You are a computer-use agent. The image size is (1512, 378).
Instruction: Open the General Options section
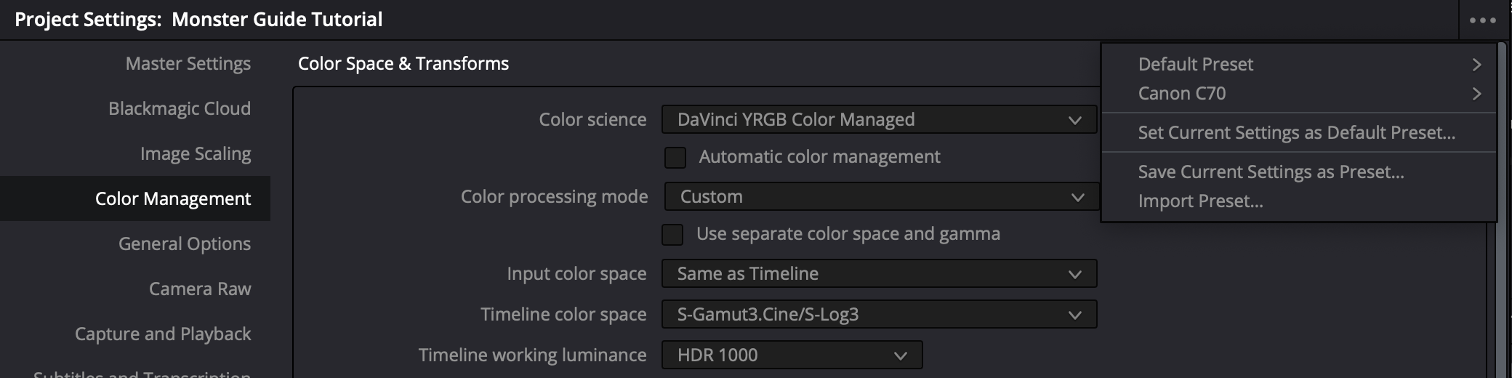coord(184,244)
